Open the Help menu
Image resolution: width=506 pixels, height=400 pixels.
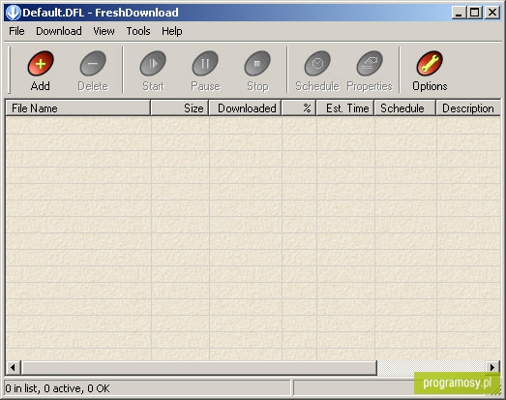(x=172, y=31)
